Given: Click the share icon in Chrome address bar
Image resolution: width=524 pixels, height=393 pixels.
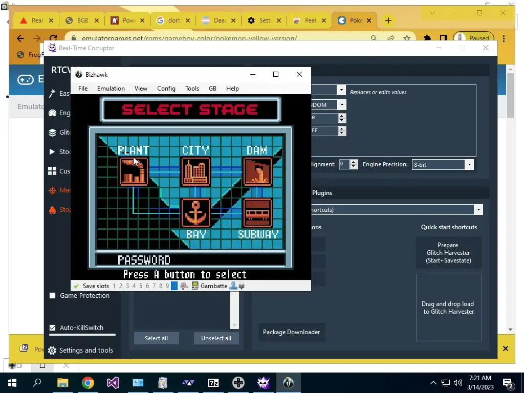Looking at the screenshot, I should pos(390,38).
